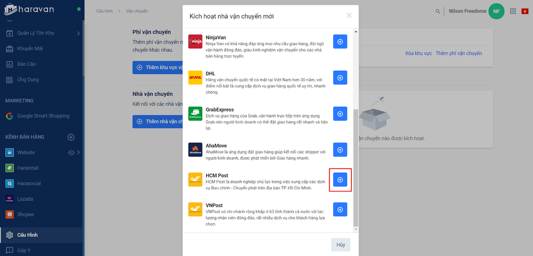Preview website with the eye icon
This screenshot has width=533, height=256.
tap(71, 152)
